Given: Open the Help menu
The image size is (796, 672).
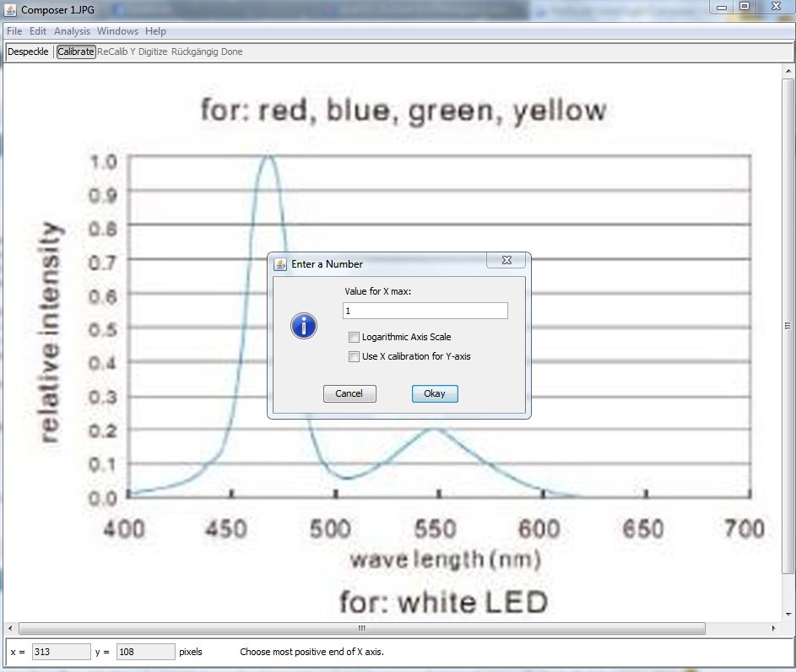Looking at the screenshot, I should coord(155,31).
